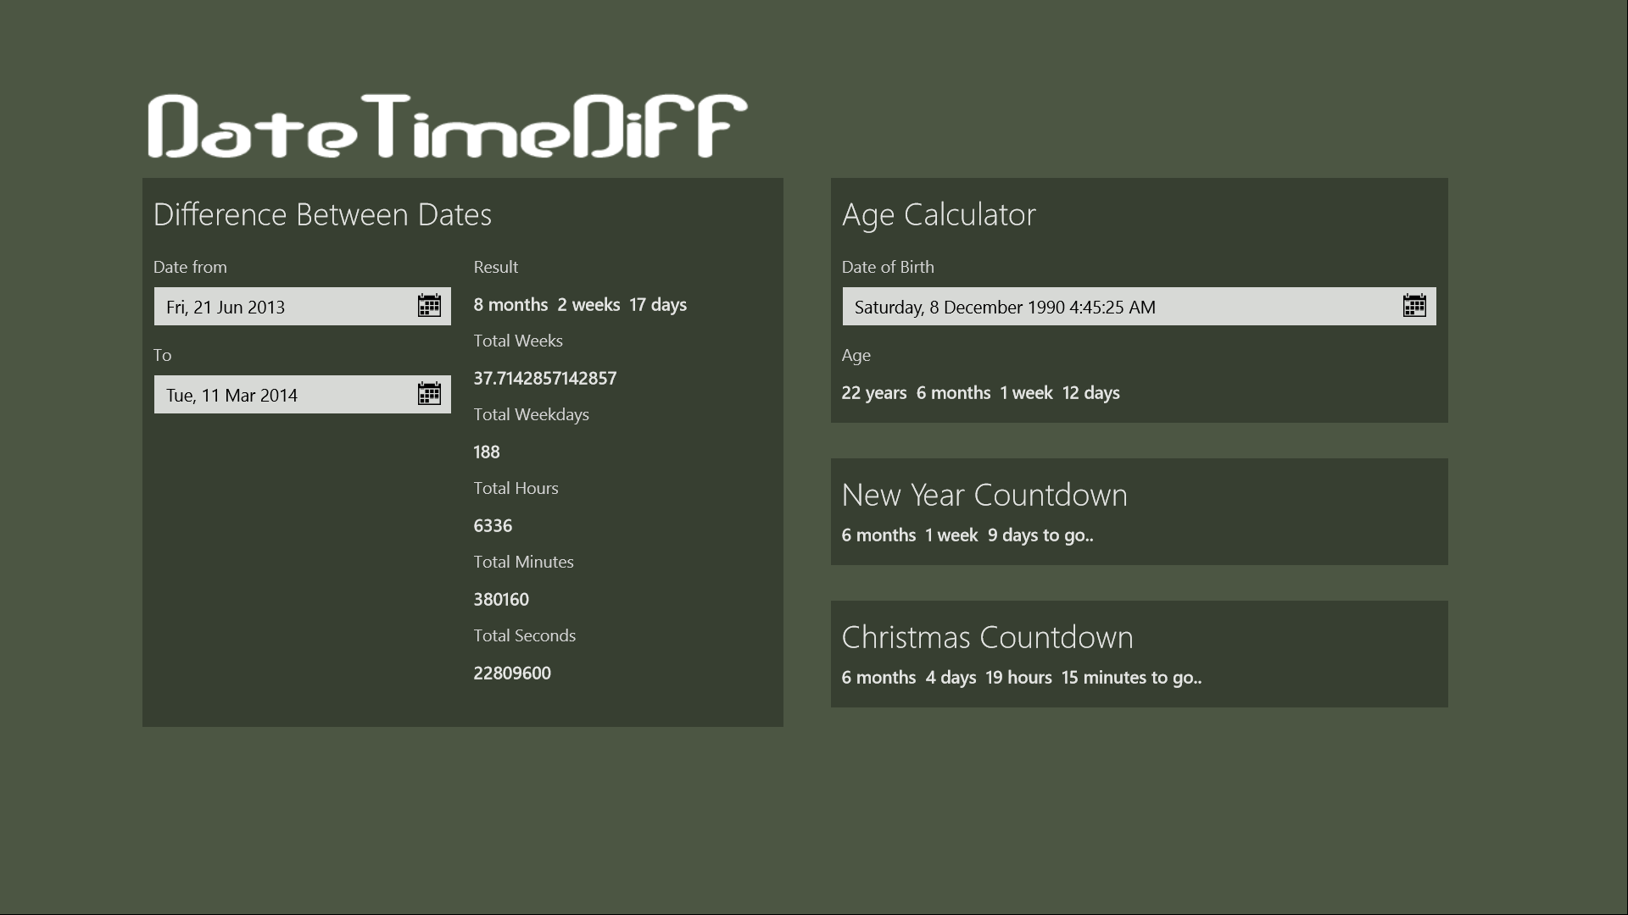Click the Tue, 11 Mar 2014 field
The width and height of the screenshot is (1628, 915).
coord(284,395)
